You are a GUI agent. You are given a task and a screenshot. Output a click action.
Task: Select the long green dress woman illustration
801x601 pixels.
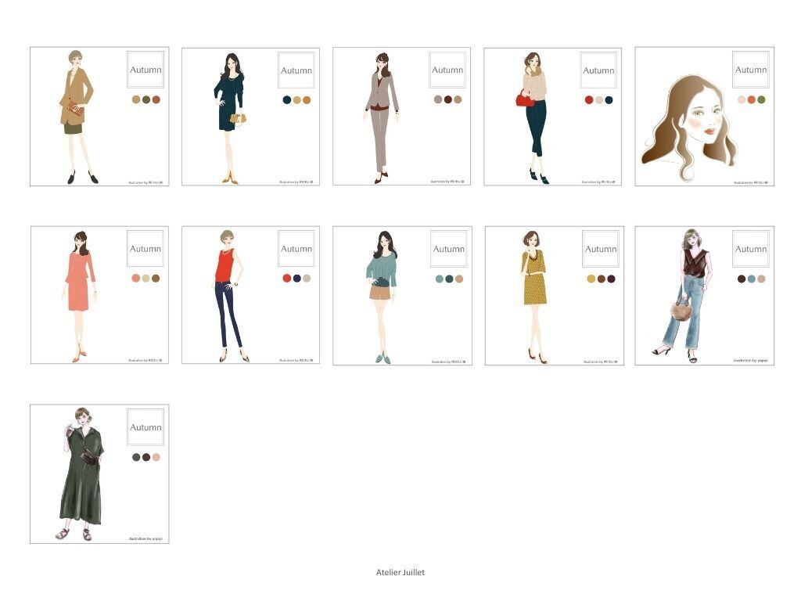click(81, 473)
